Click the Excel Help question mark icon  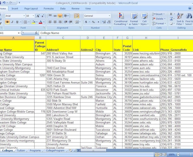[190, 8]
